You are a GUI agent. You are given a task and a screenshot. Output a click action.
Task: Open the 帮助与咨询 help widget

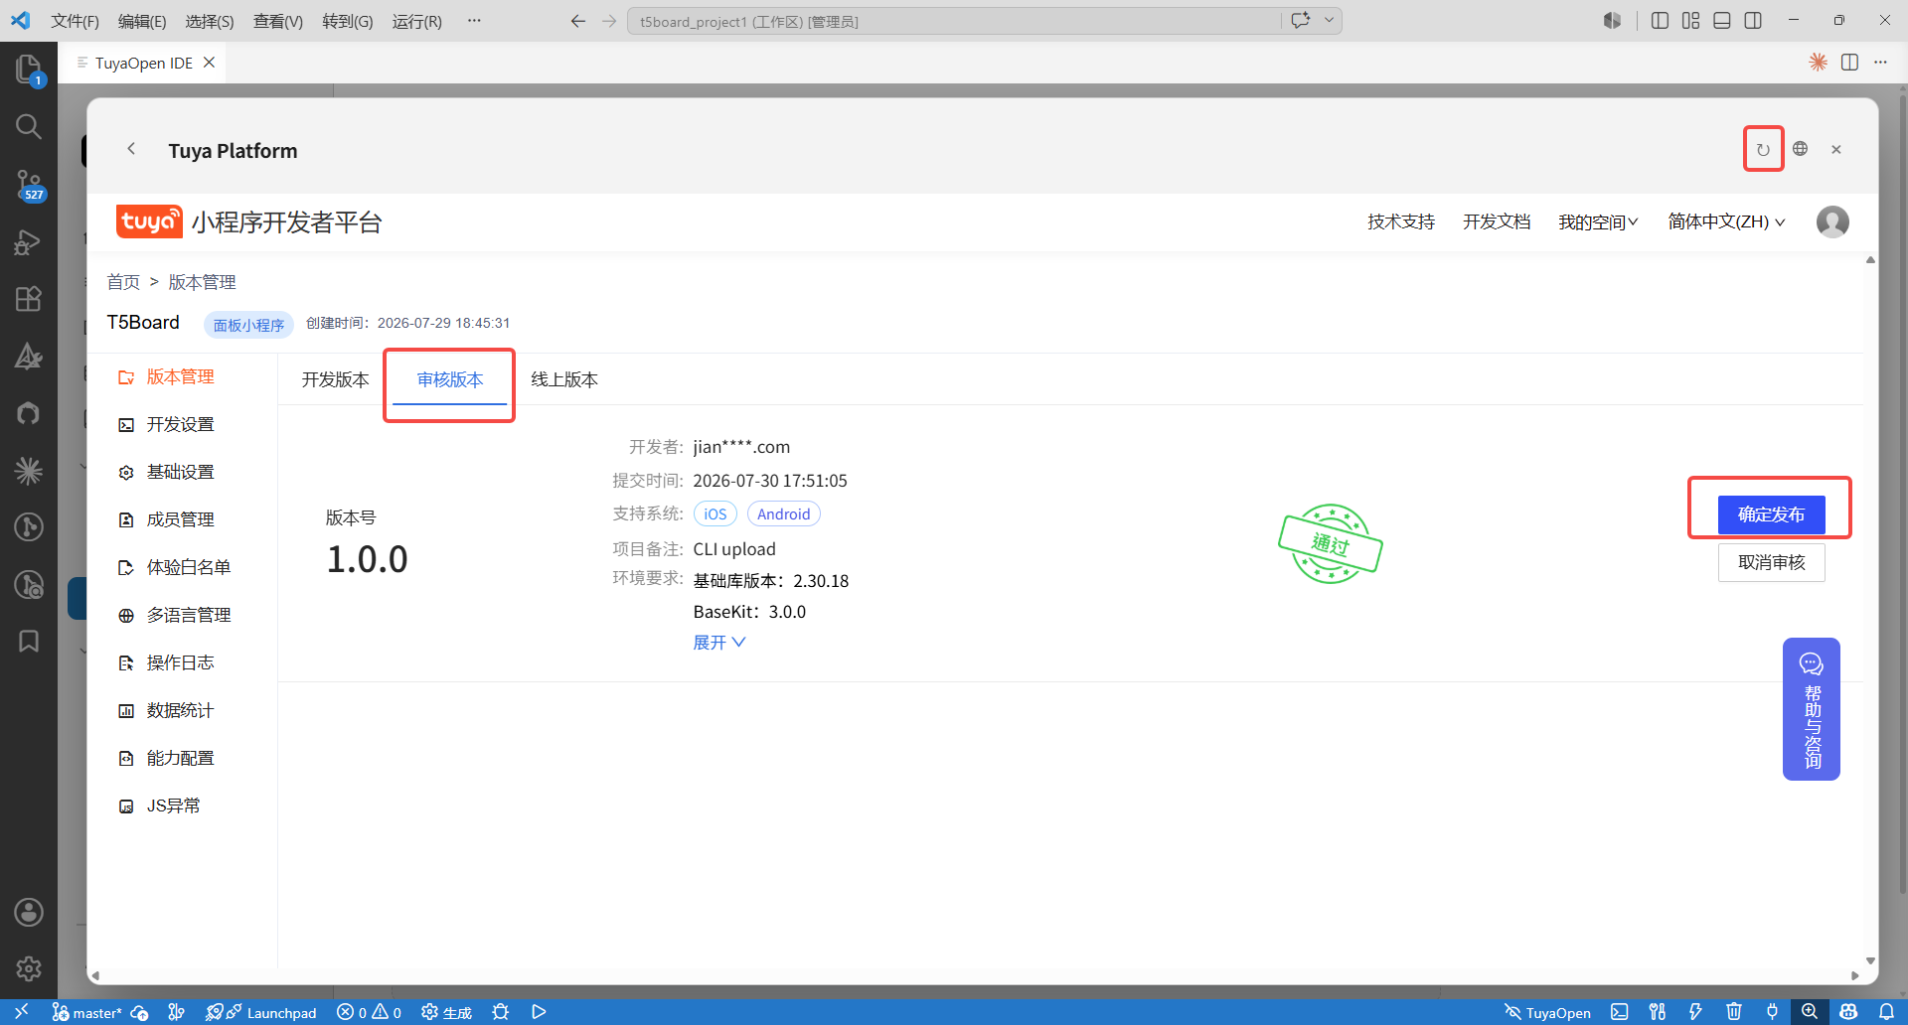(x=1812, y=709)
